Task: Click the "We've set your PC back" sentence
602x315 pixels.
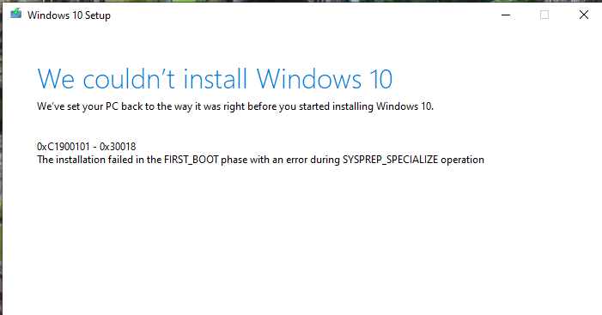Action: tap(235, 106)
